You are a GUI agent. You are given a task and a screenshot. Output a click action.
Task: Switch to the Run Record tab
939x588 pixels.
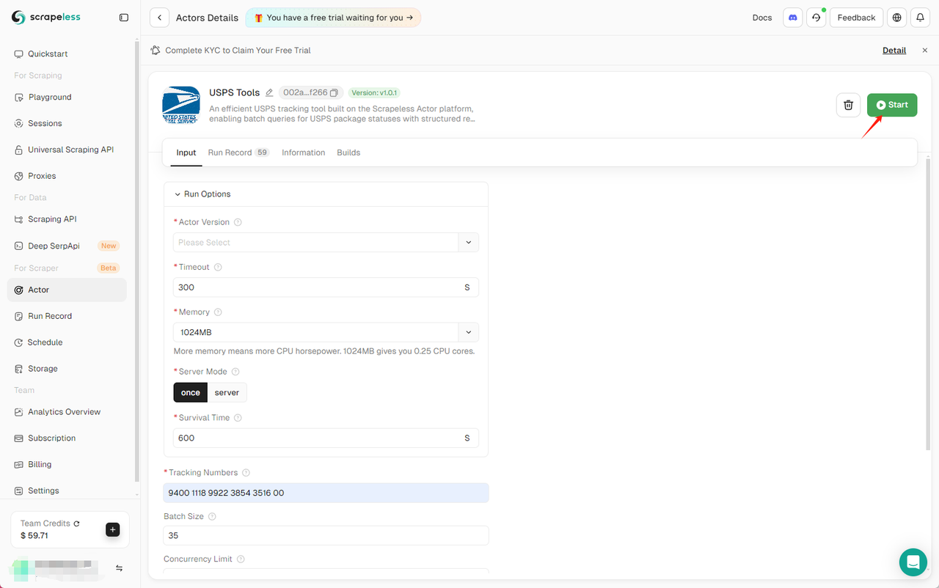point(238,152)
